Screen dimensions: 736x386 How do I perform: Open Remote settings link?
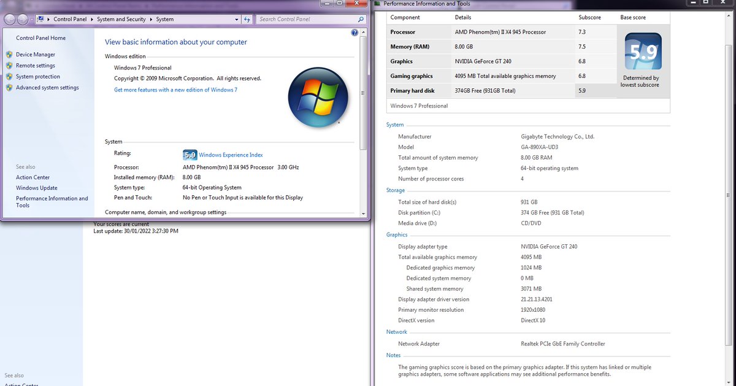(x=36, y=66)
